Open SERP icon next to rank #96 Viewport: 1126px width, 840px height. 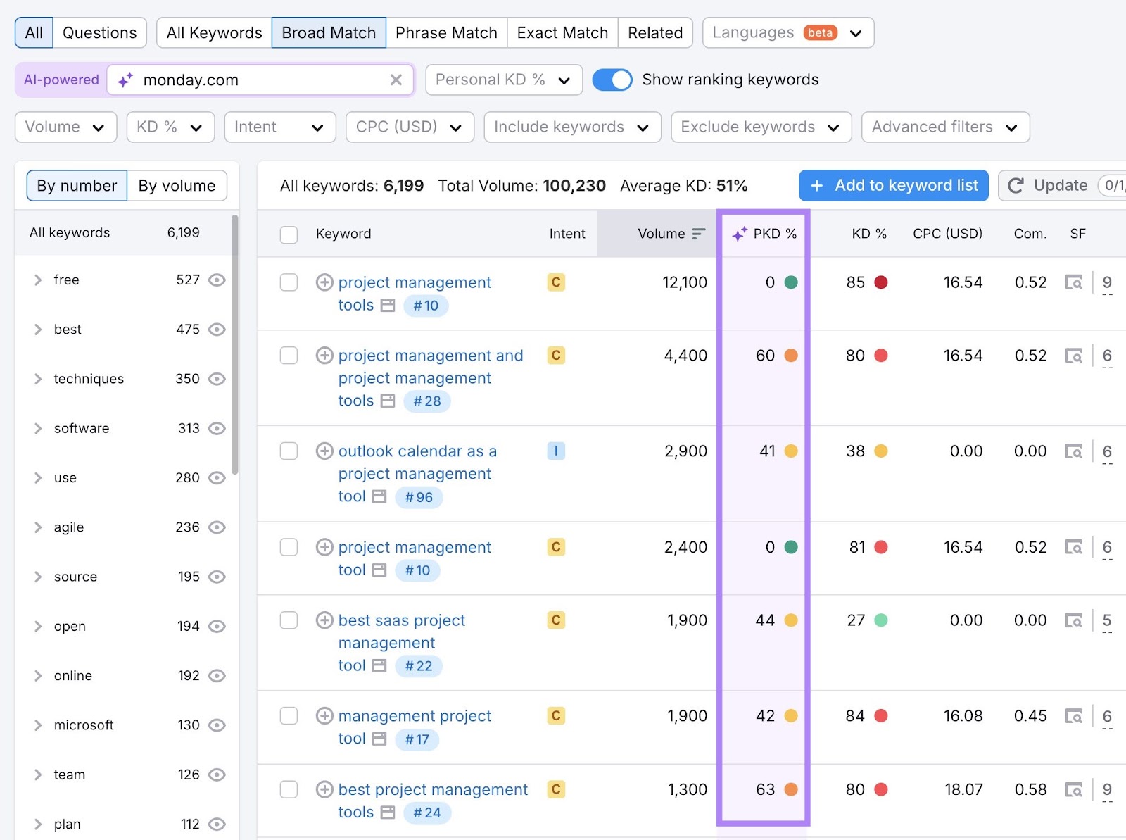point(379,497)
